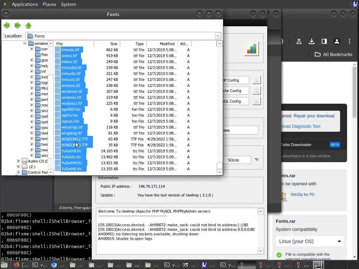Click the file icon beside trebucit.ttf

[57, 80]
